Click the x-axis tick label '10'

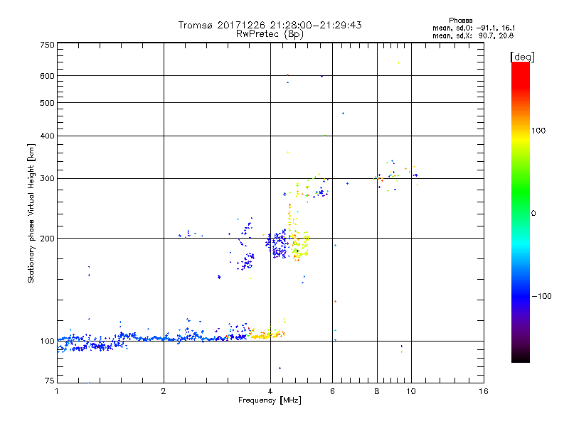coord(411,391)
